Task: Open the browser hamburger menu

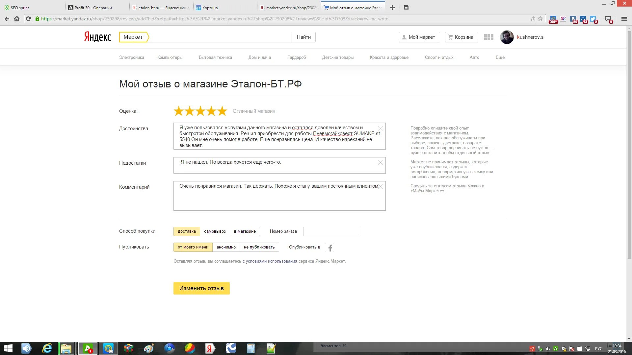Action: [624, 19]
